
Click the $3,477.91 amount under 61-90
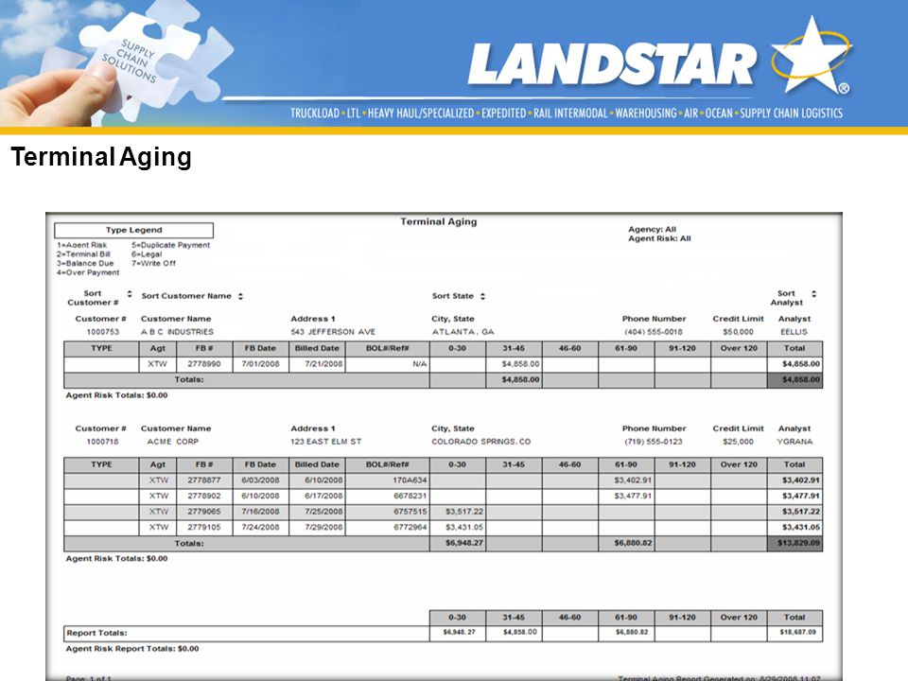click(633, 496)
